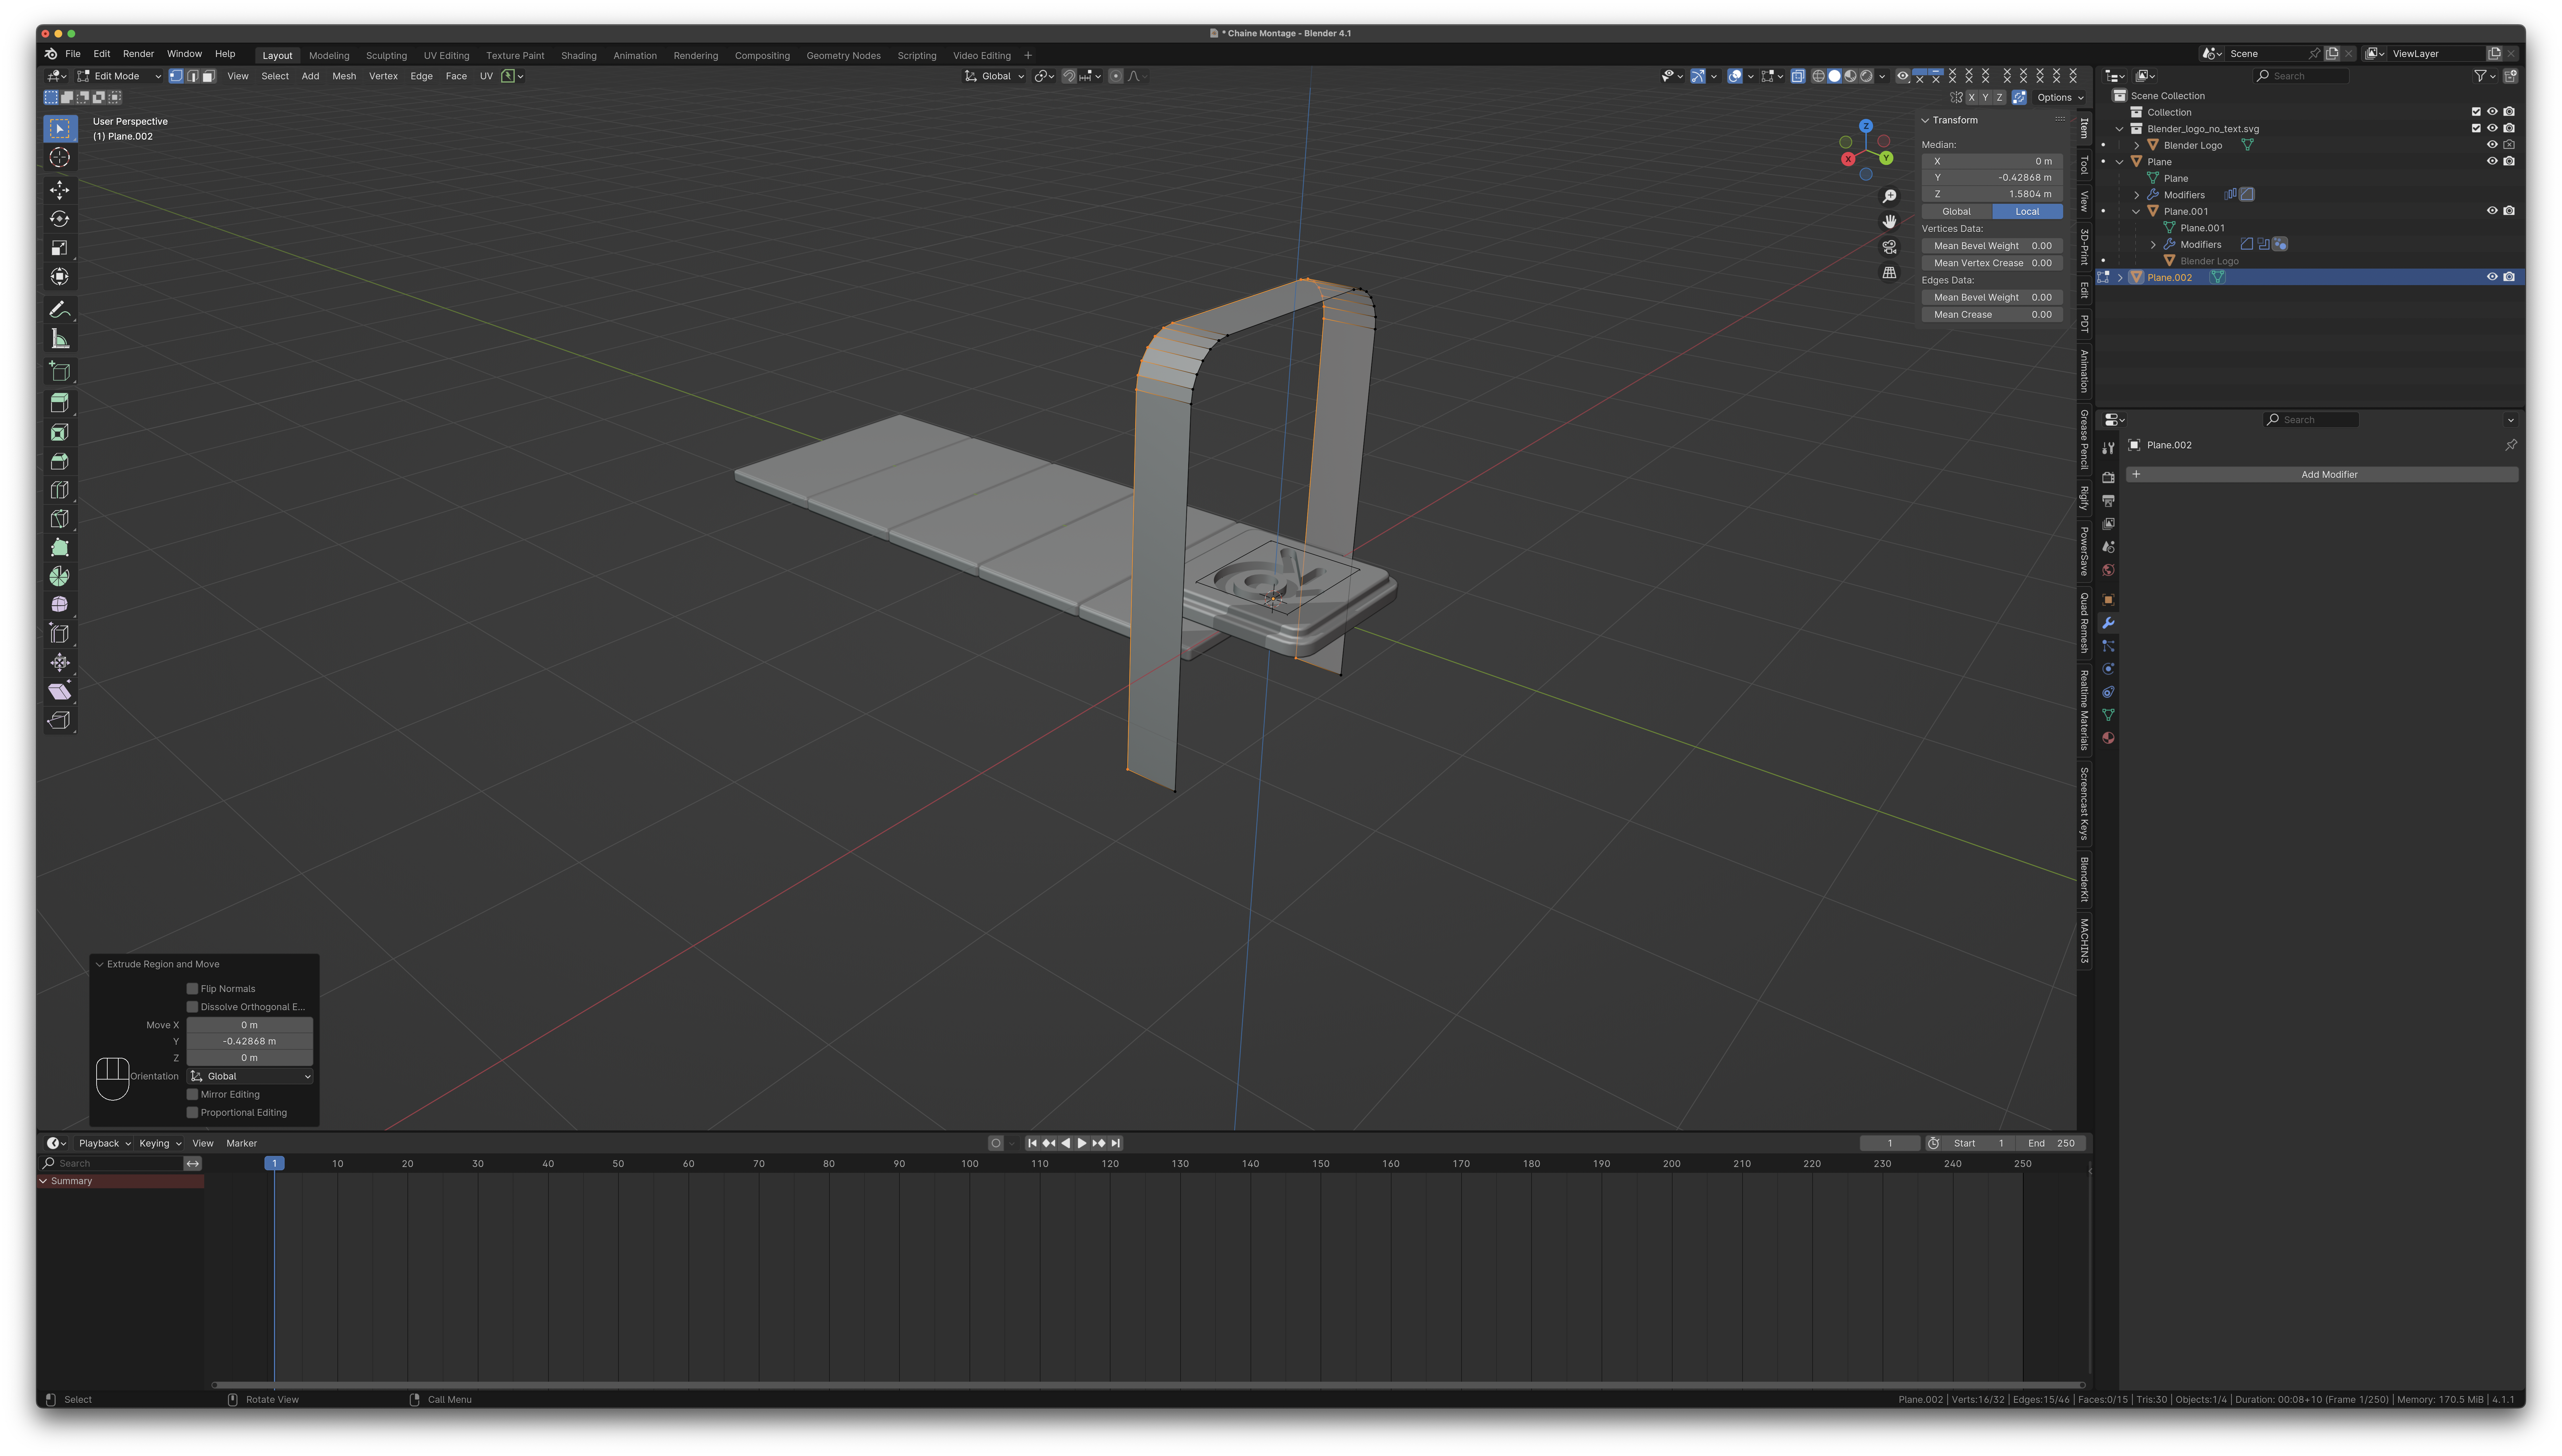Enable the Mirror Editing checkbox

pyautogui.click(x=192, y=1094)
